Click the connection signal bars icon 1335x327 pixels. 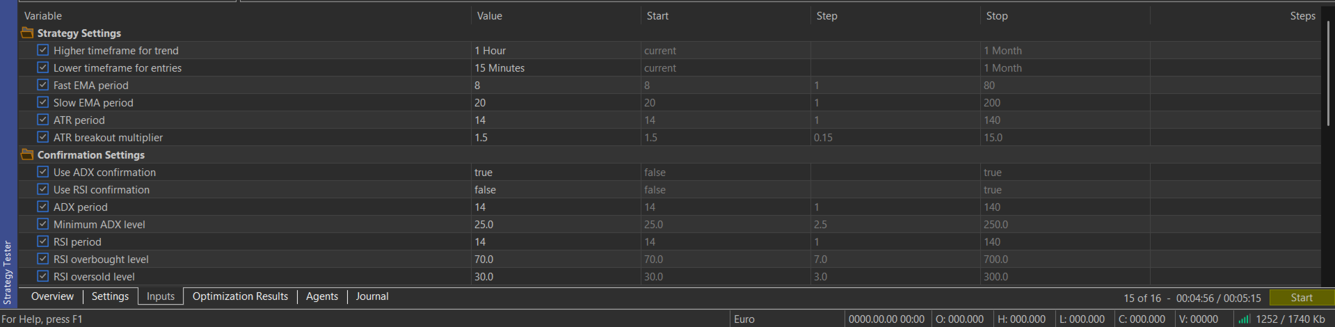pos(1245,319)
